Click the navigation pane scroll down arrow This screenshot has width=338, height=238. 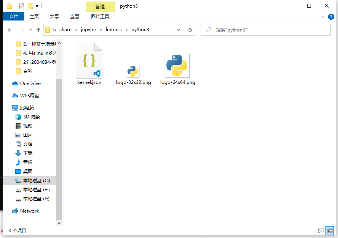pyautogui.click(x=59, y=223)
